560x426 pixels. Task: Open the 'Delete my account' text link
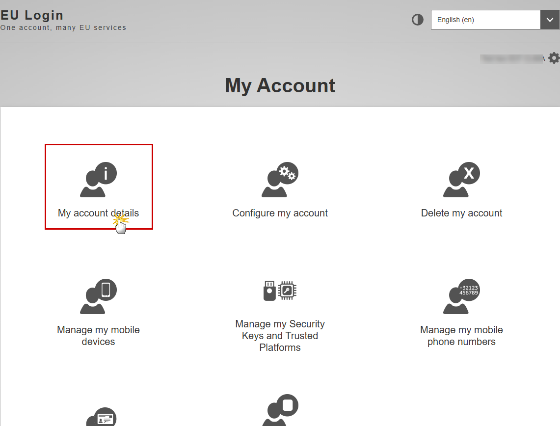[x=461, y=213]
